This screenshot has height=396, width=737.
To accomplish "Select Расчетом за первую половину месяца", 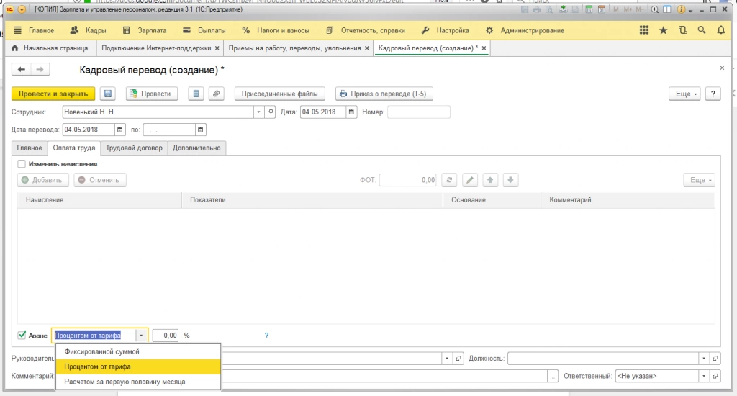I will coord(137,382).
